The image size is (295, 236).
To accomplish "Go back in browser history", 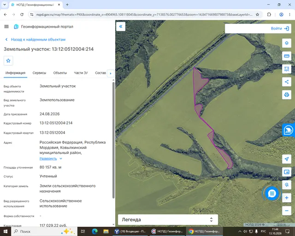I will pyautogui.click(x=5, y=14).
